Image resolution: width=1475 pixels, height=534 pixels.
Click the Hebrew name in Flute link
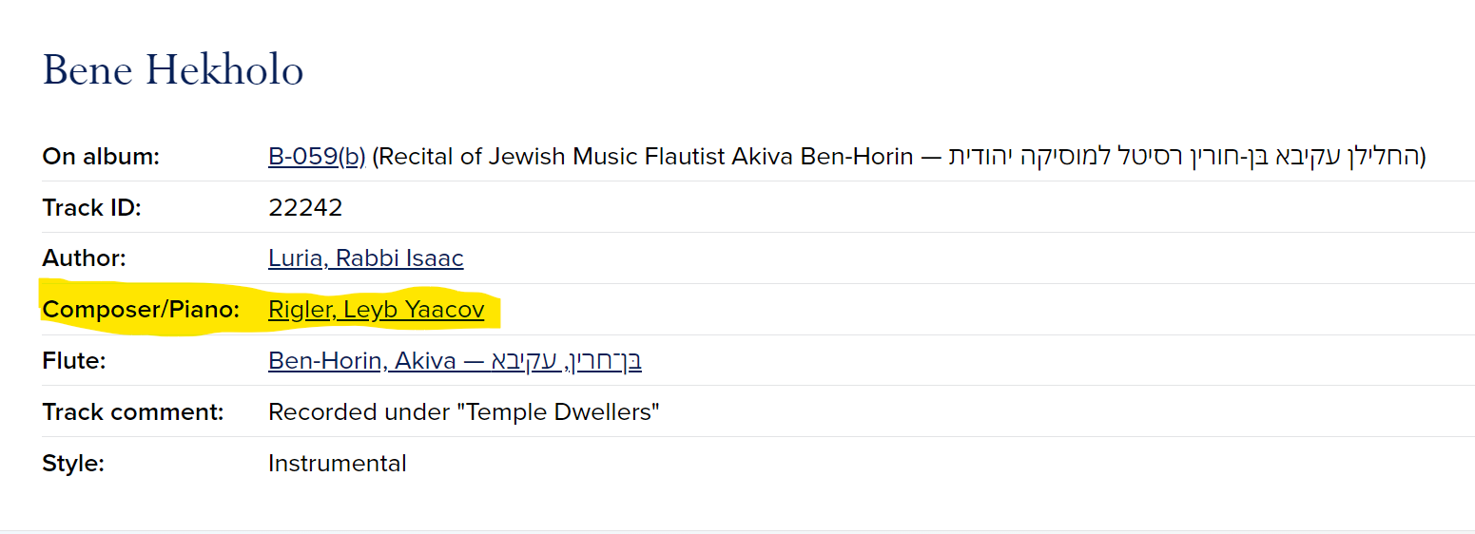(573, 361)
